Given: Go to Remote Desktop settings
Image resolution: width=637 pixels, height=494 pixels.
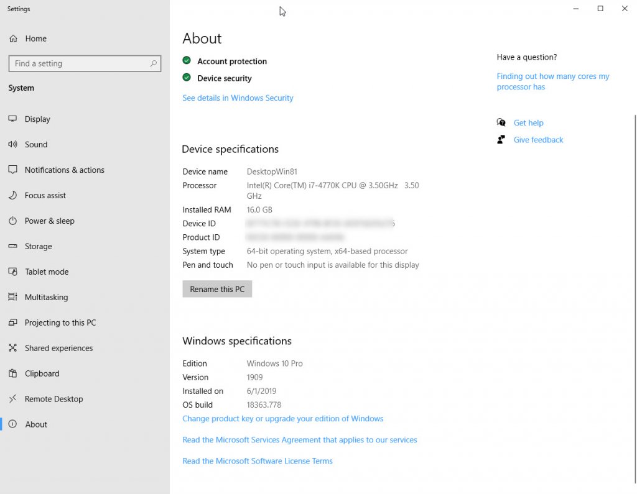Looking at the screenshot, I should [x=85, y=398].
